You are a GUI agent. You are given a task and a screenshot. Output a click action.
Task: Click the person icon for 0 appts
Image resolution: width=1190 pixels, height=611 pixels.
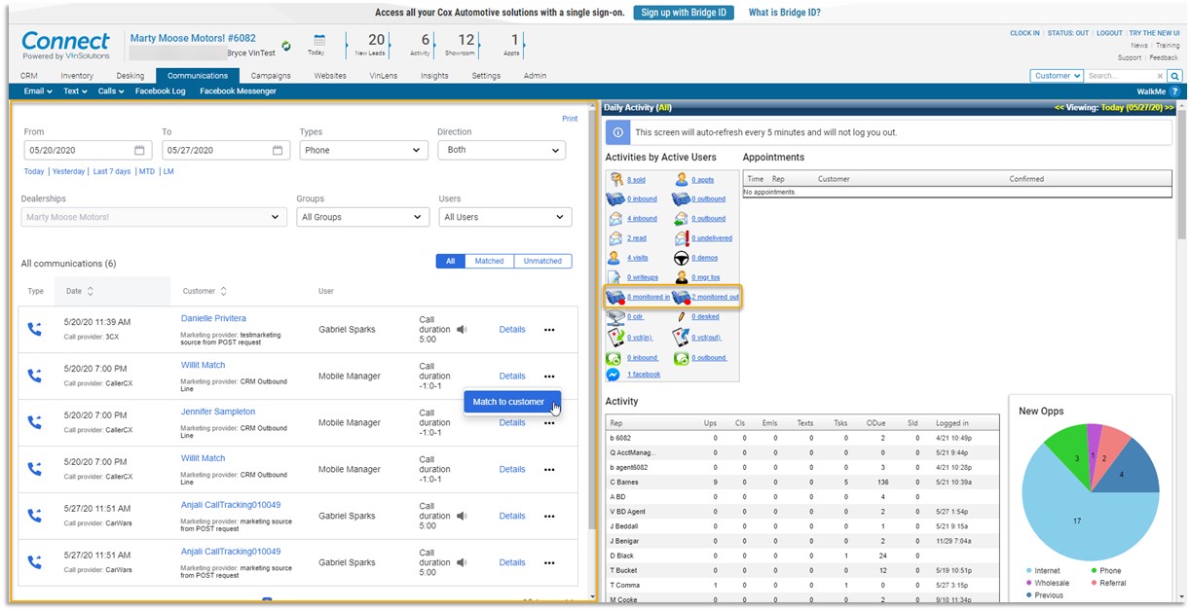[x=682, y=180]
